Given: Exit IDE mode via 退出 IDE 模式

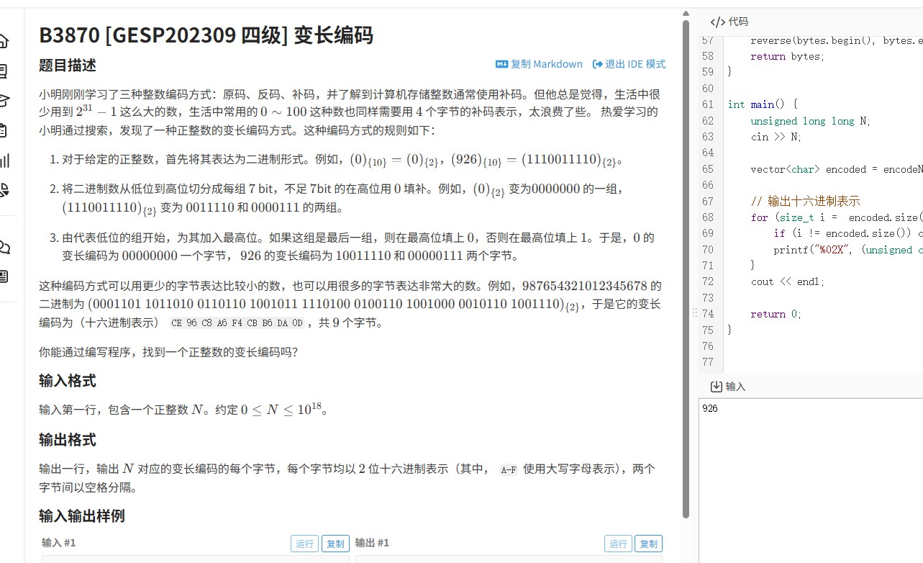Looking at the screenshot, I should [x=629, y=64].
